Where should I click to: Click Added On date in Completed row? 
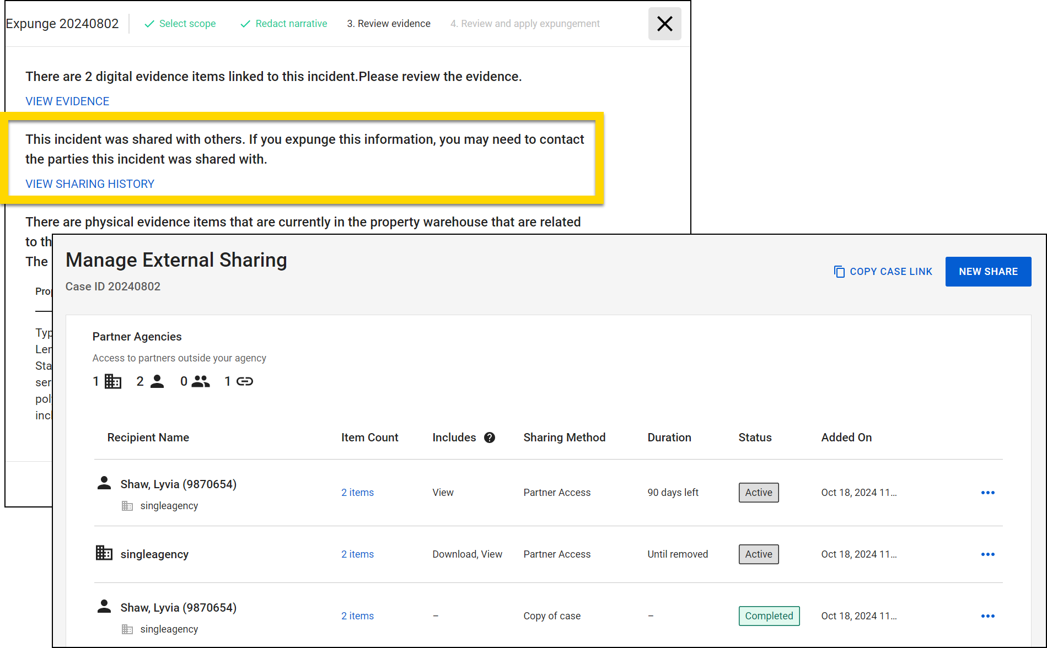coord(859,616)
